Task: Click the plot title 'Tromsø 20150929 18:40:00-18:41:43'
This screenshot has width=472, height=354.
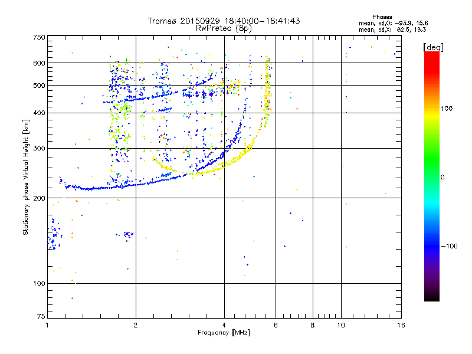Action: click(x=224, y=21)
